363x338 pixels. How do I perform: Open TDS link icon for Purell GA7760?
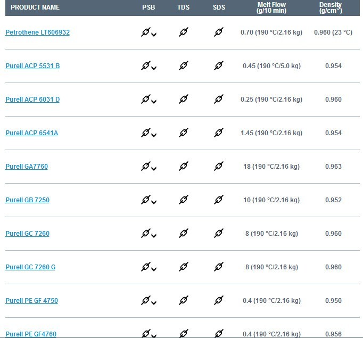point(183,166)
